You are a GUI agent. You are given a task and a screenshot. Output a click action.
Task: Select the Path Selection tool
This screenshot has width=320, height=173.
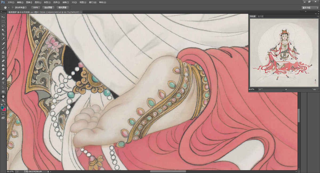tap(3, 87)
